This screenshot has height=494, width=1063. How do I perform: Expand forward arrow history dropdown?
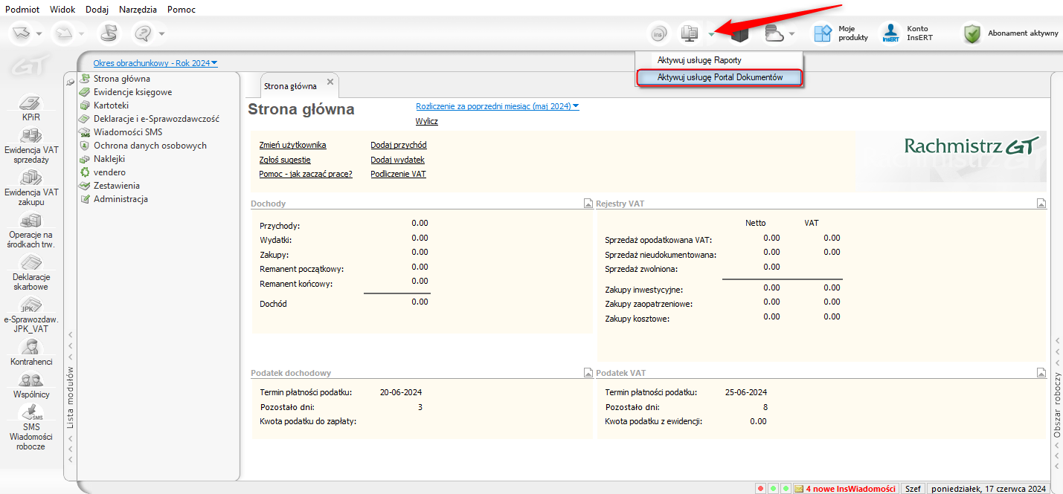click(82, 33)
